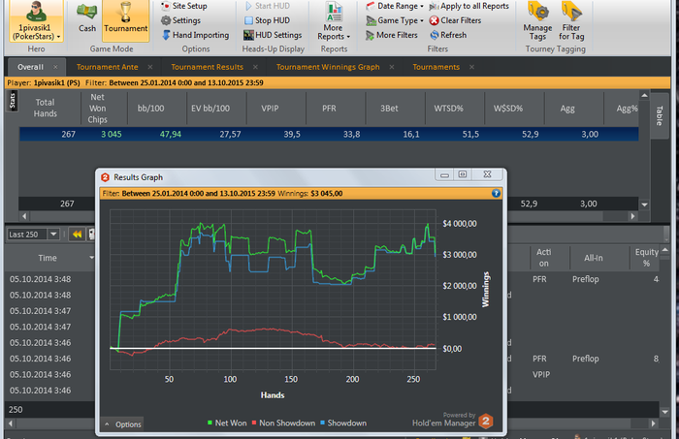The width and height of the screenshot is (679, 439).
Task: Open Hand Importing option
Action: (x=195, y=35)
